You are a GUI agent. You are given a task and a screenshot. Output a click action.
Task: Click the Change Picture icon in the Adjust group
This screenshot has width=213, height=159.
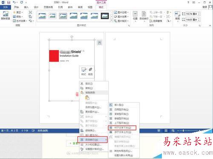[30, 17]
